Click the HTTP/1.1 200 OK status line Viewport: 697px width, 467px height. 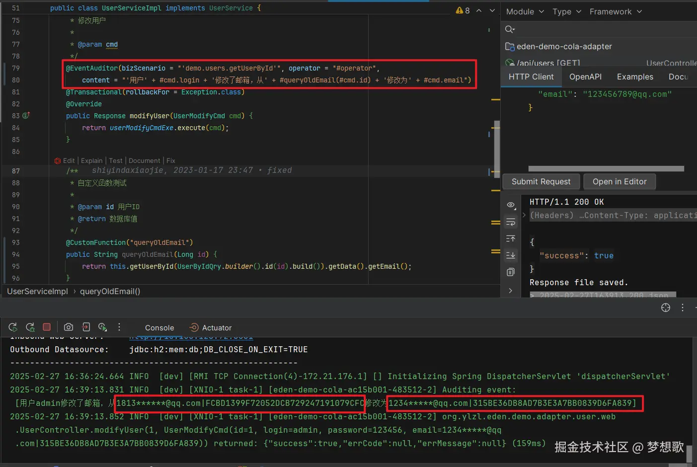pyautogui.click(x=566, y=202)
